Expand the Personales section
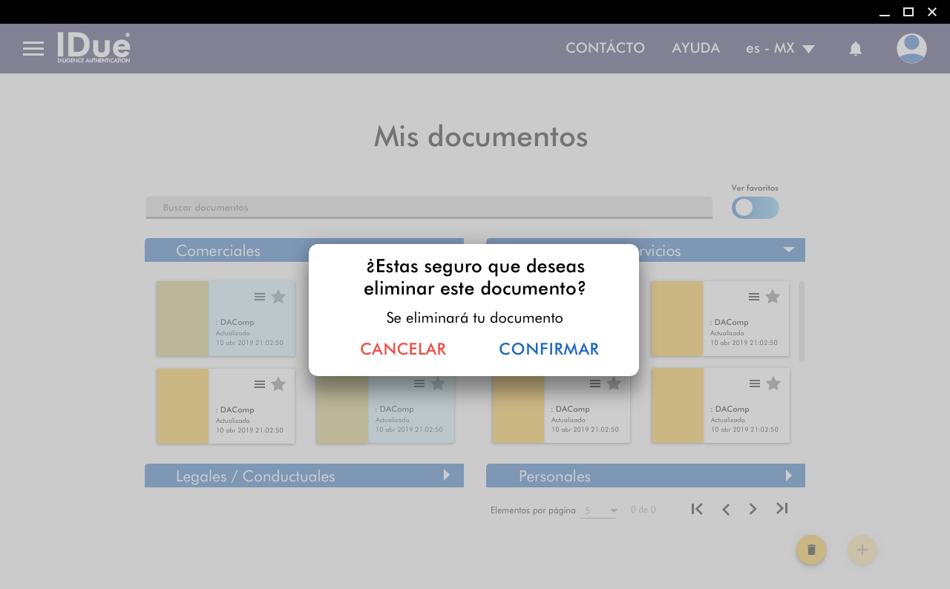 pos(646,476)
